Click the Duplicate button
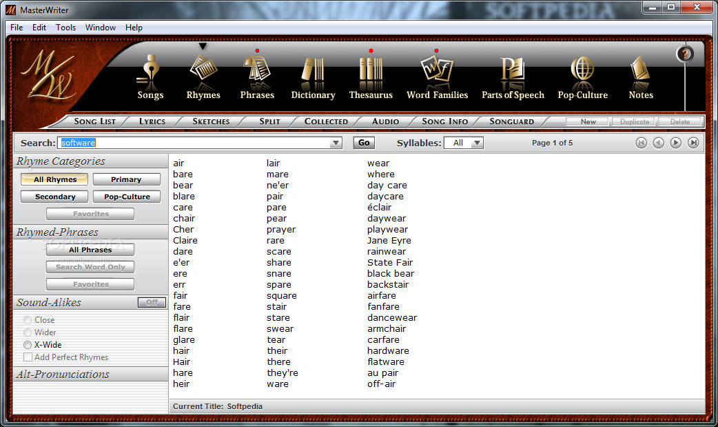The width and height of the screenshot is (718, 427). 634,121
